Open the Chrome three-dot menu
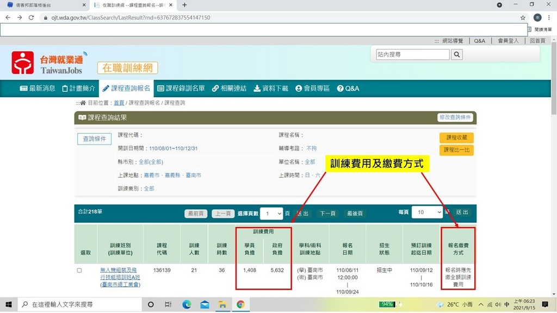Image resolution: width=557 pixels, height=313 pixels. pos(549,17)
